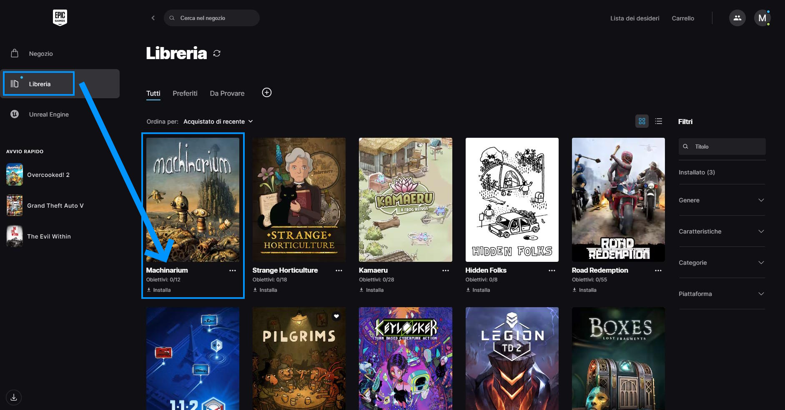This screenshot has width=785, height=410.
Task: Open the Kamaeru cover thumbnail
Action: [x=406, y=200]
